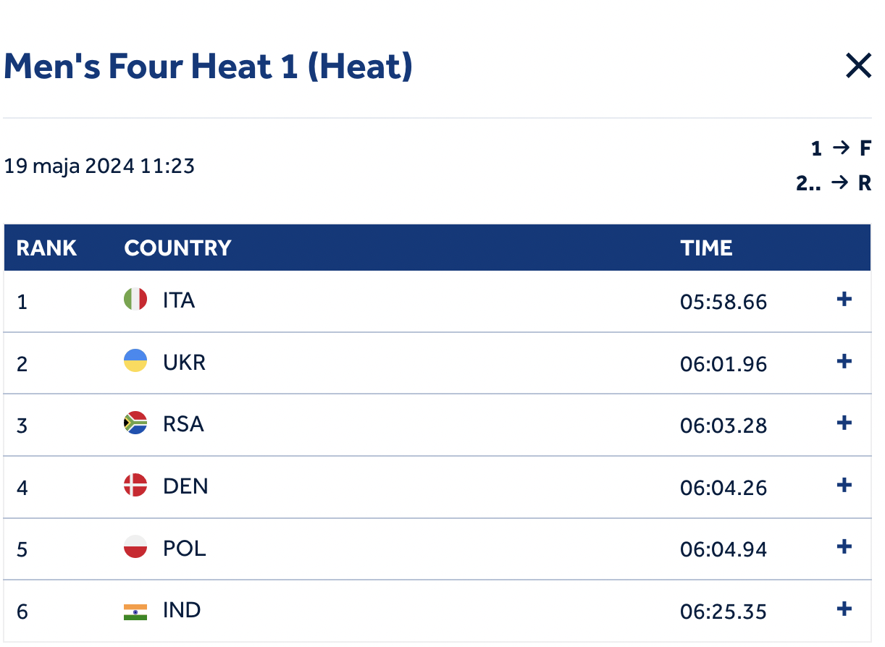Close the Men's Four Heat 1 dialog
The width and height of the screenshot is (885, 647).
click(x=858, y=67)
